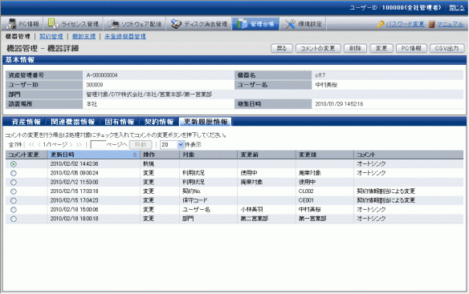Click the コメントの変更 button
The width and height of the screenshot is (469, 294).
point(318,48)
